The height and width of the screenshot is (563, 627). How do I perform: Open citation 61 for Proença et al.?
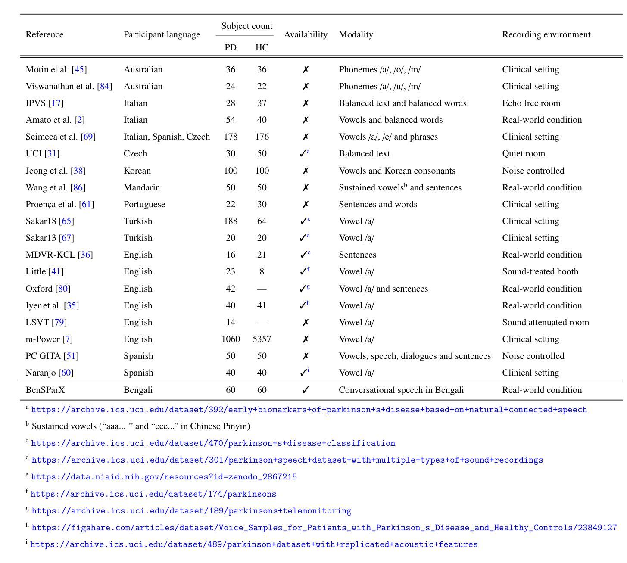pyautogui.click(x=87, y=204)
